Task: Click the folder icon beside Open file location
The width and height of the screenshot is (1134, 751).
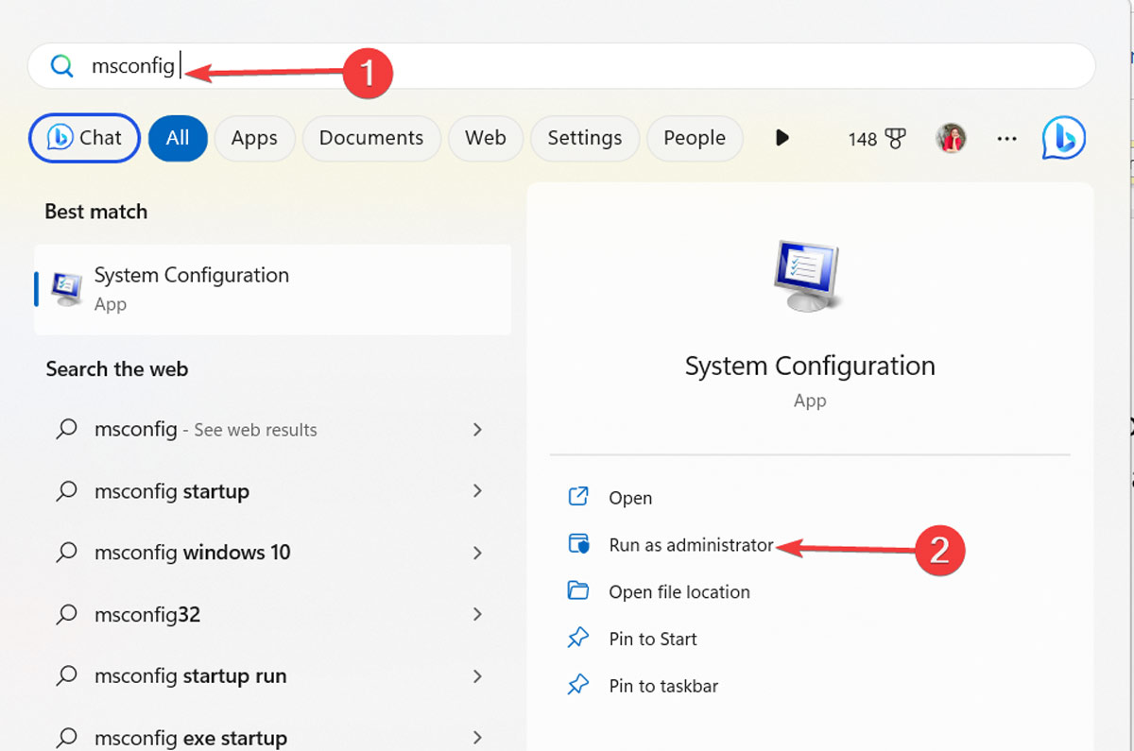Action: click(x=579, y=591)
